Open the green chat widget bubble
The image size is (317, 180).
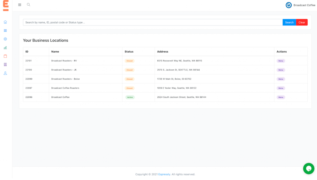pyautogui.click(x=308, y=169)
